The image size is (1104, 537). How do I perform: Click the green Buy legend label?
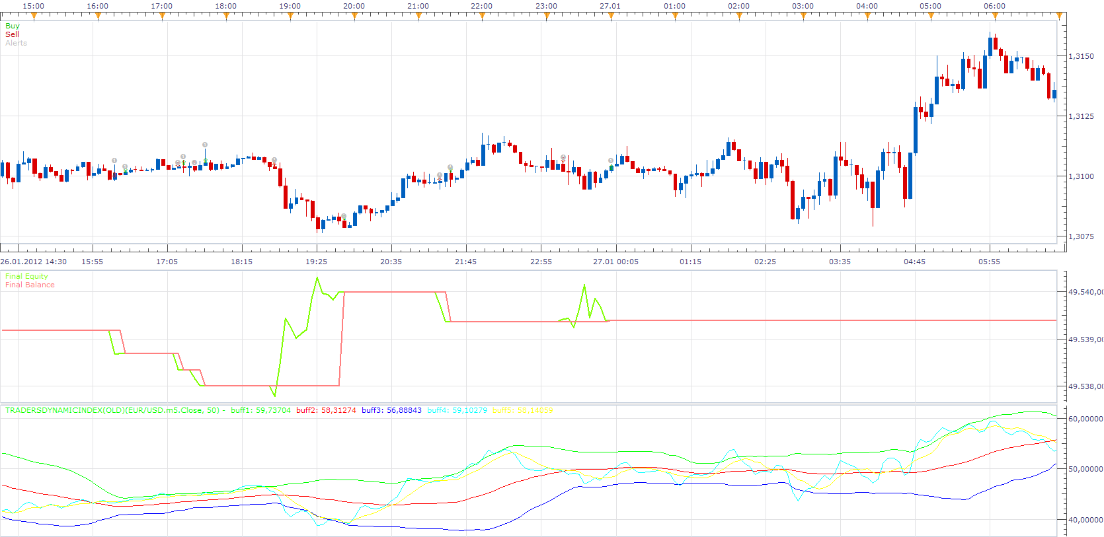pyautogui.click(x=13, y=26)
